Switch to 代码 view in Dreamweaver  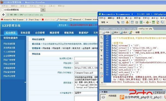click(x=106, y=32)
